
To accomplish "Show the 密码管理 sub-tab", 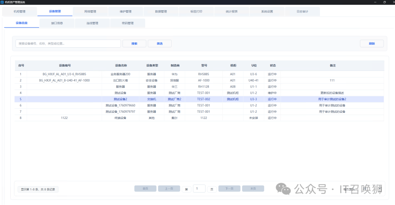I will (x=128, y=23).
